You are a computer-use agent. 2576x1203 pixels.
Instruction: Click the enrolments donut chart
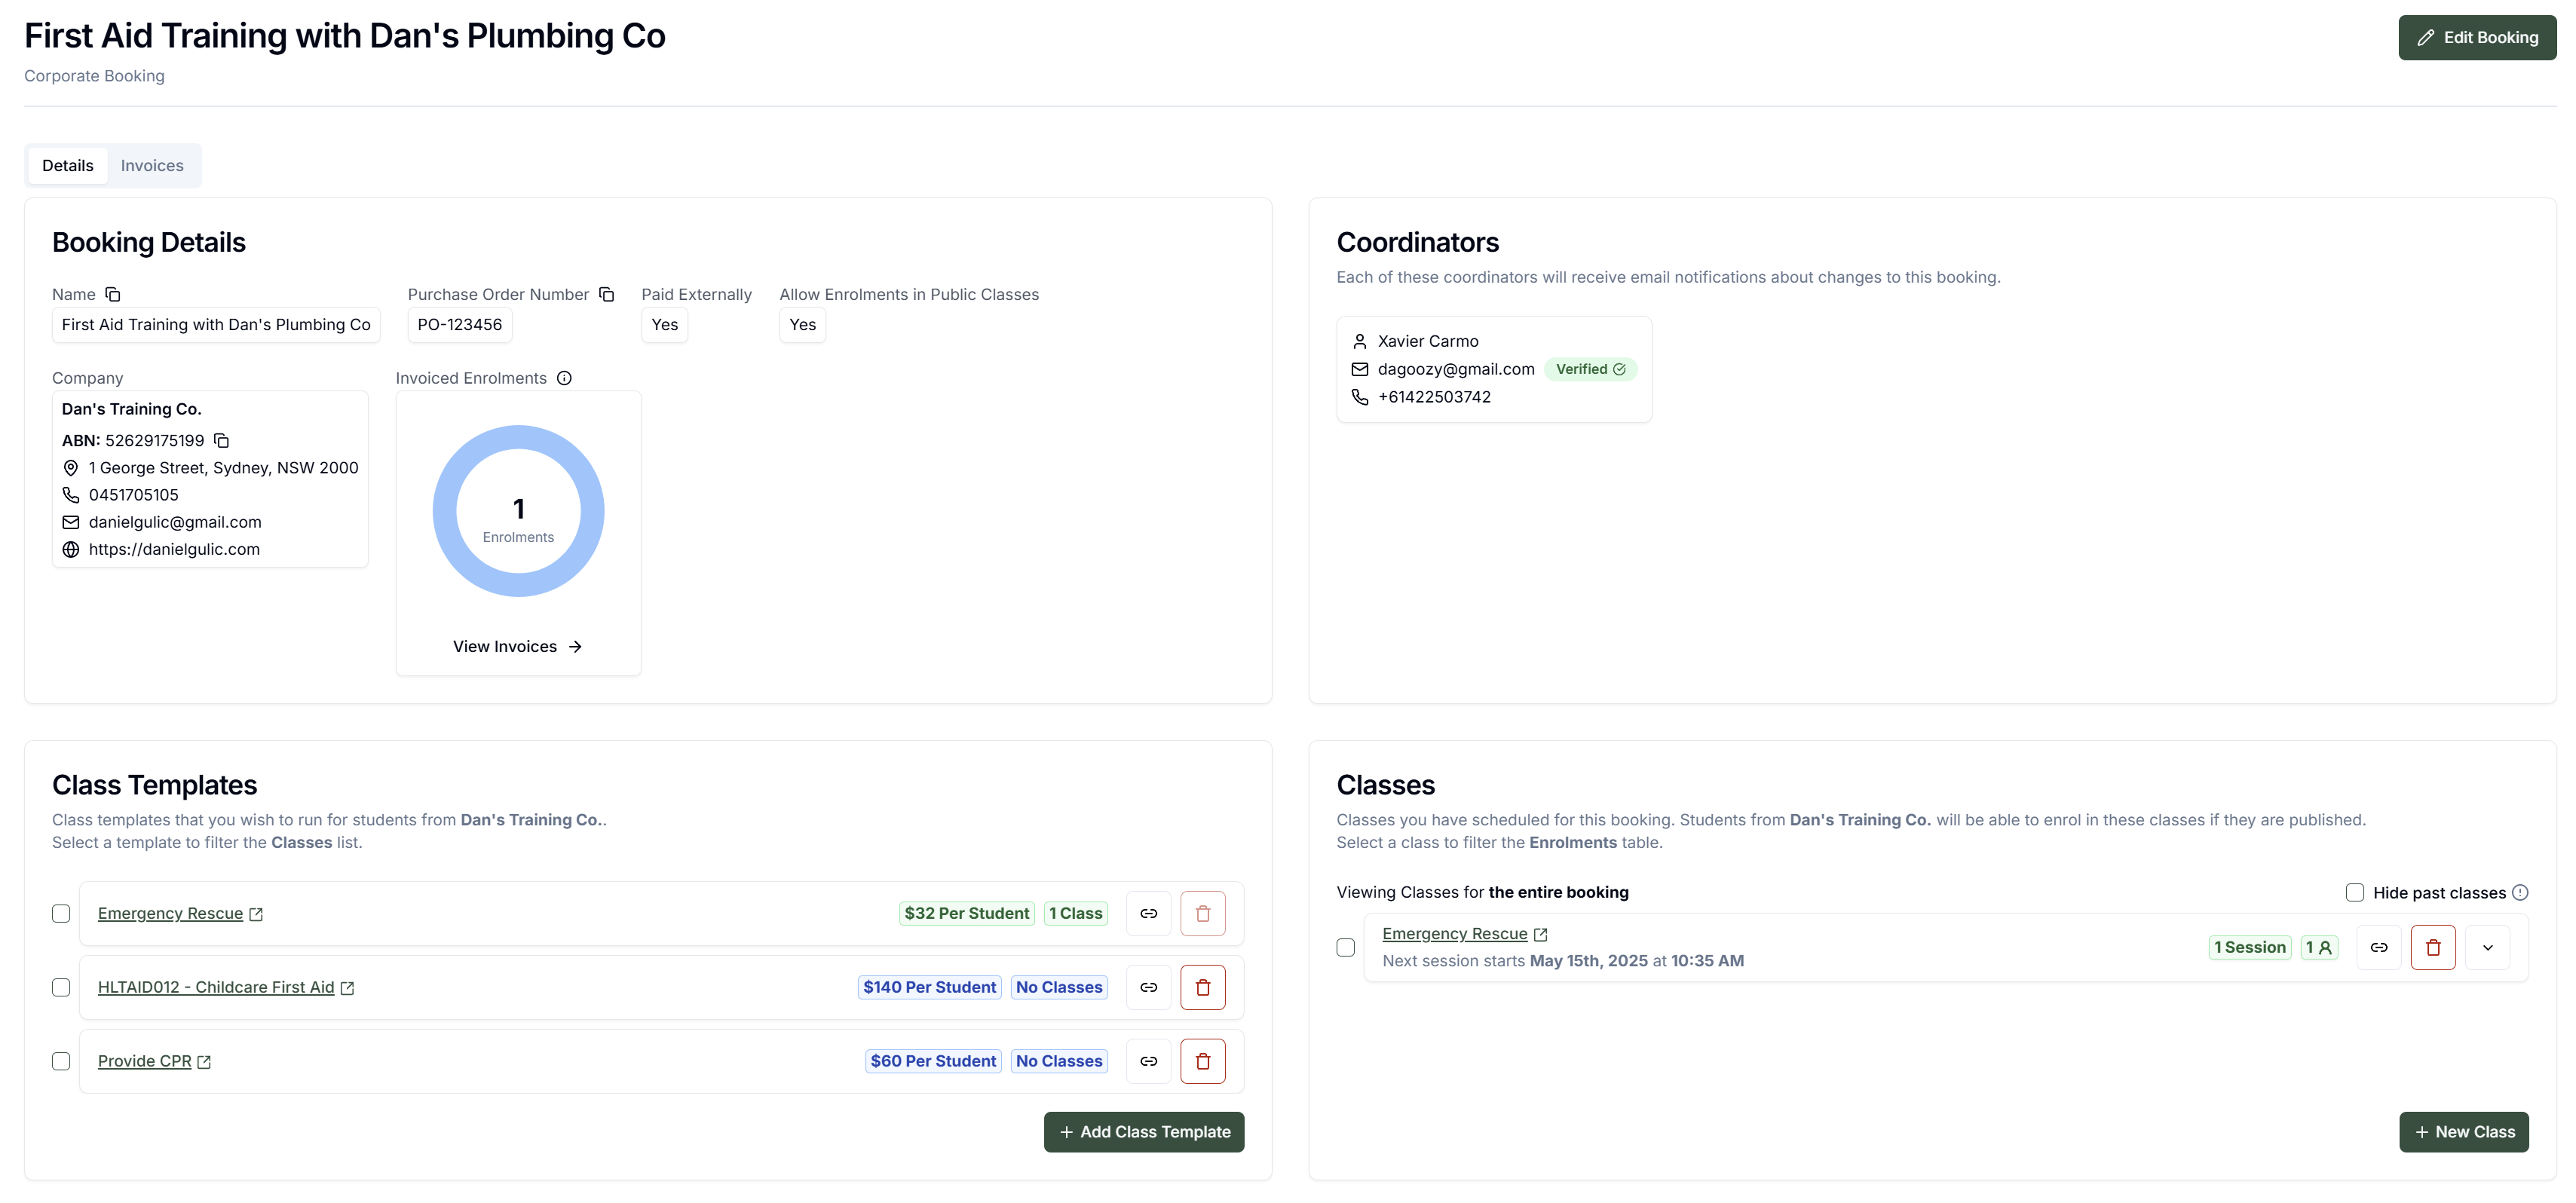click(518, 511)
